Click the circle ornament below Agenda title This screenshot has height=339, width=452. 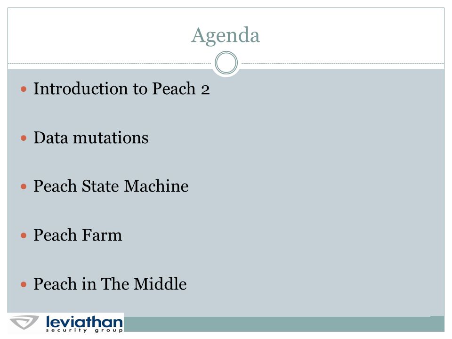click(226, 63)
